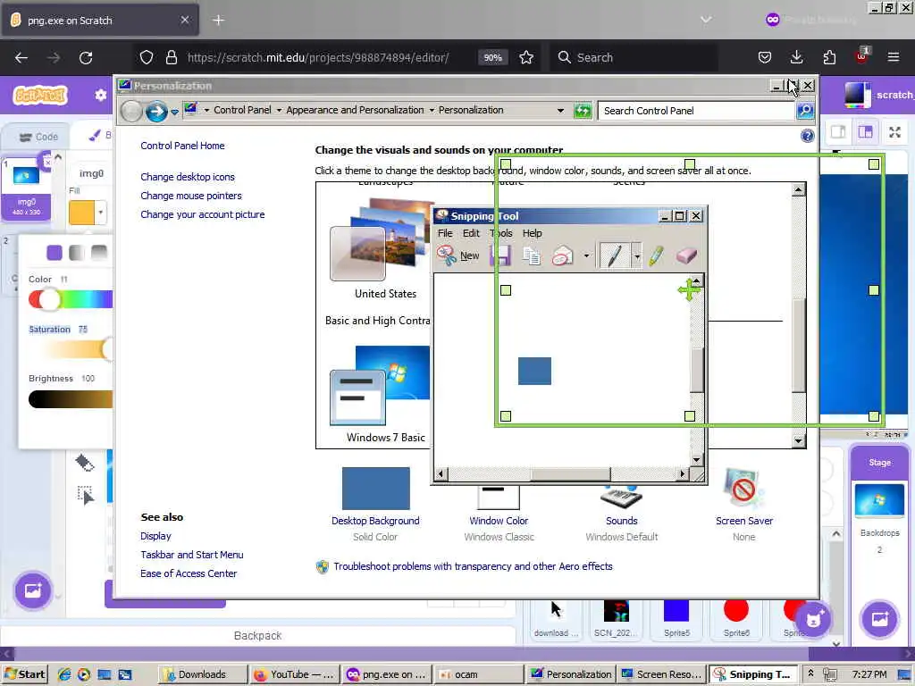Open the Pen options dropdown arrow

[x=636, y=255]
